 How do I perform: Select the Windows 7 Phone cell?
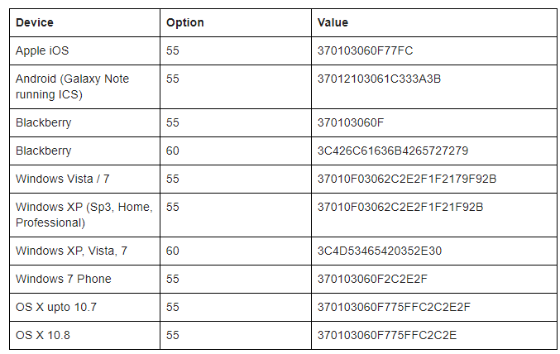coord(63,279)
